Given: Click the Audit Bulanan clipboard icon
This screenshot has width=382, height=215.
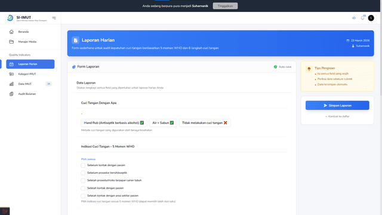Looking at the screenshot, I should (11, 94).
